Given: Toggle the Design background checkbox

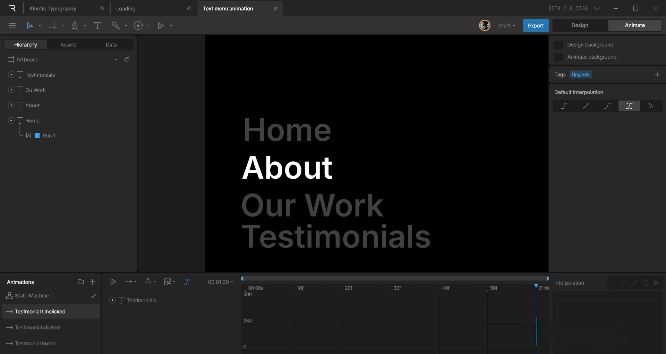Looking at the screenshot, I should click(x=558, y=45).
